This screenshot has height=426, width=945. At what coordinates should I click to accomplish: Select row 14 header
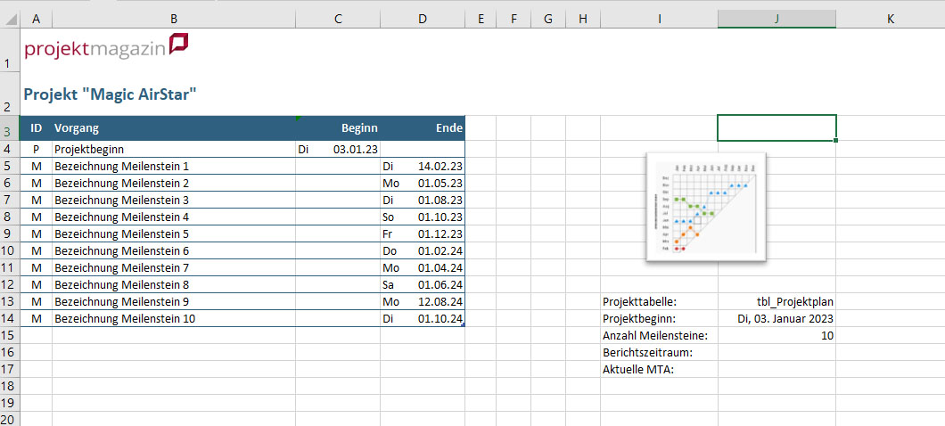9,318
